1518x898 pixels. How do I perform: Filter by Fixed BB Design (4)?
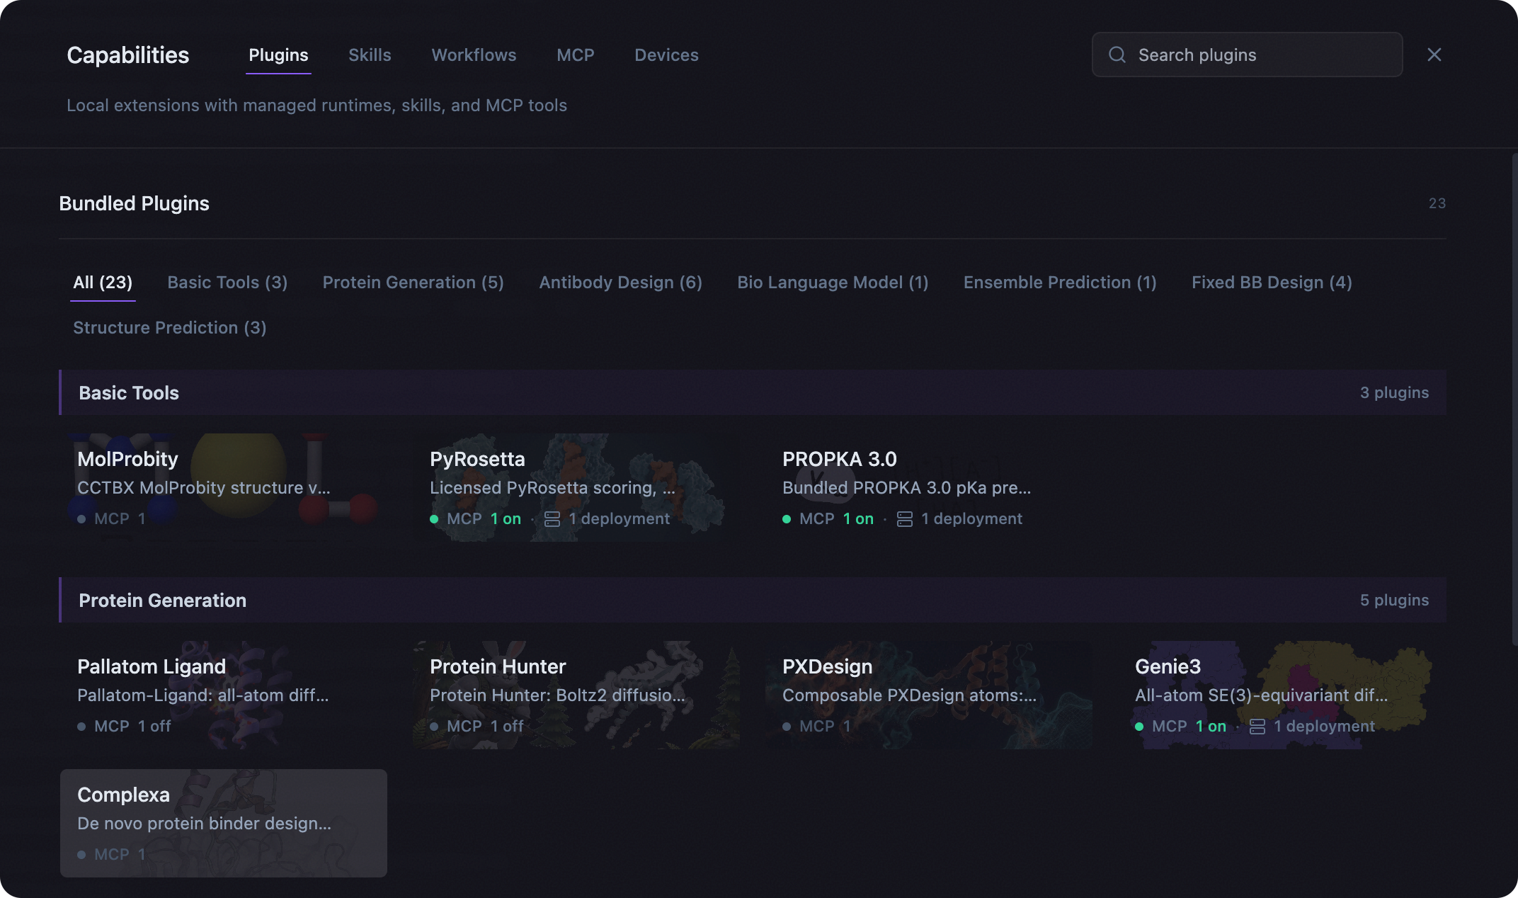tap(1272, 283)
